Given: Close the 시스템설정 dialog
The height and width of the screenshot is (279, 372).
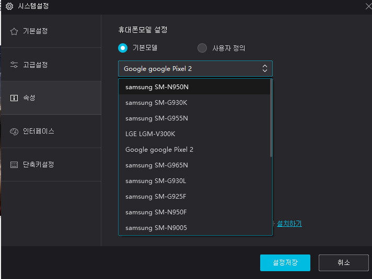Looking at the screenshot, I should (368, 6).
